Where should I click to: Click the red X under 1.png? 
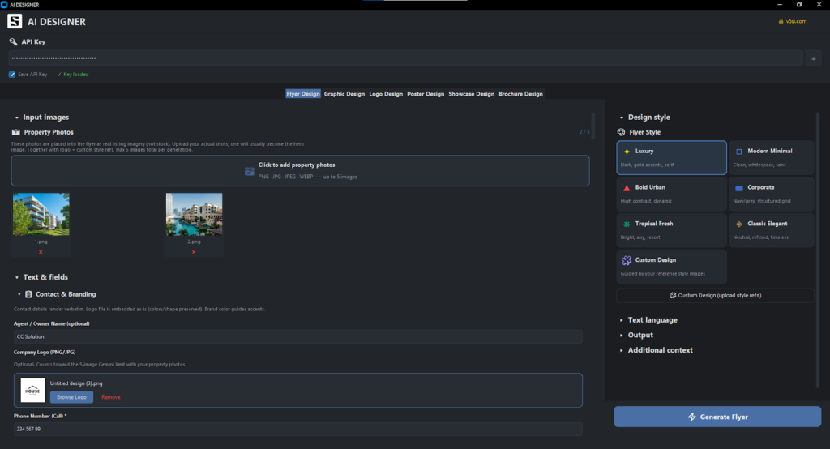pos(41,252)
